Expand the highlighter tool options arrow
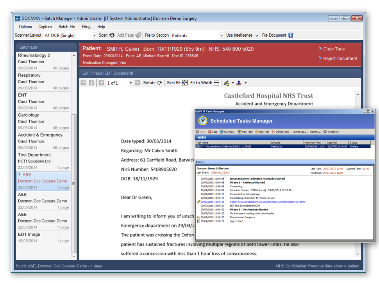 [x=233, y=83]
